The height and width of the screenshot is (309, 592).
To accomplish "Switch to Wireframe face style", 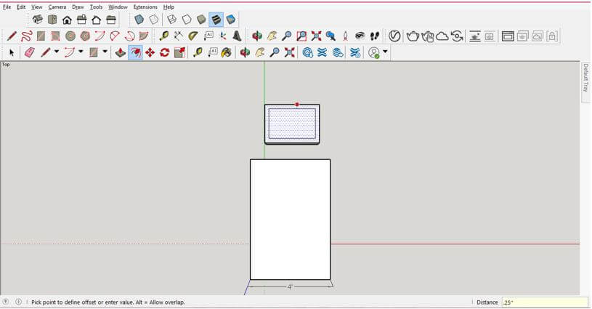I will pyautogui.click(x=171, y=20).
